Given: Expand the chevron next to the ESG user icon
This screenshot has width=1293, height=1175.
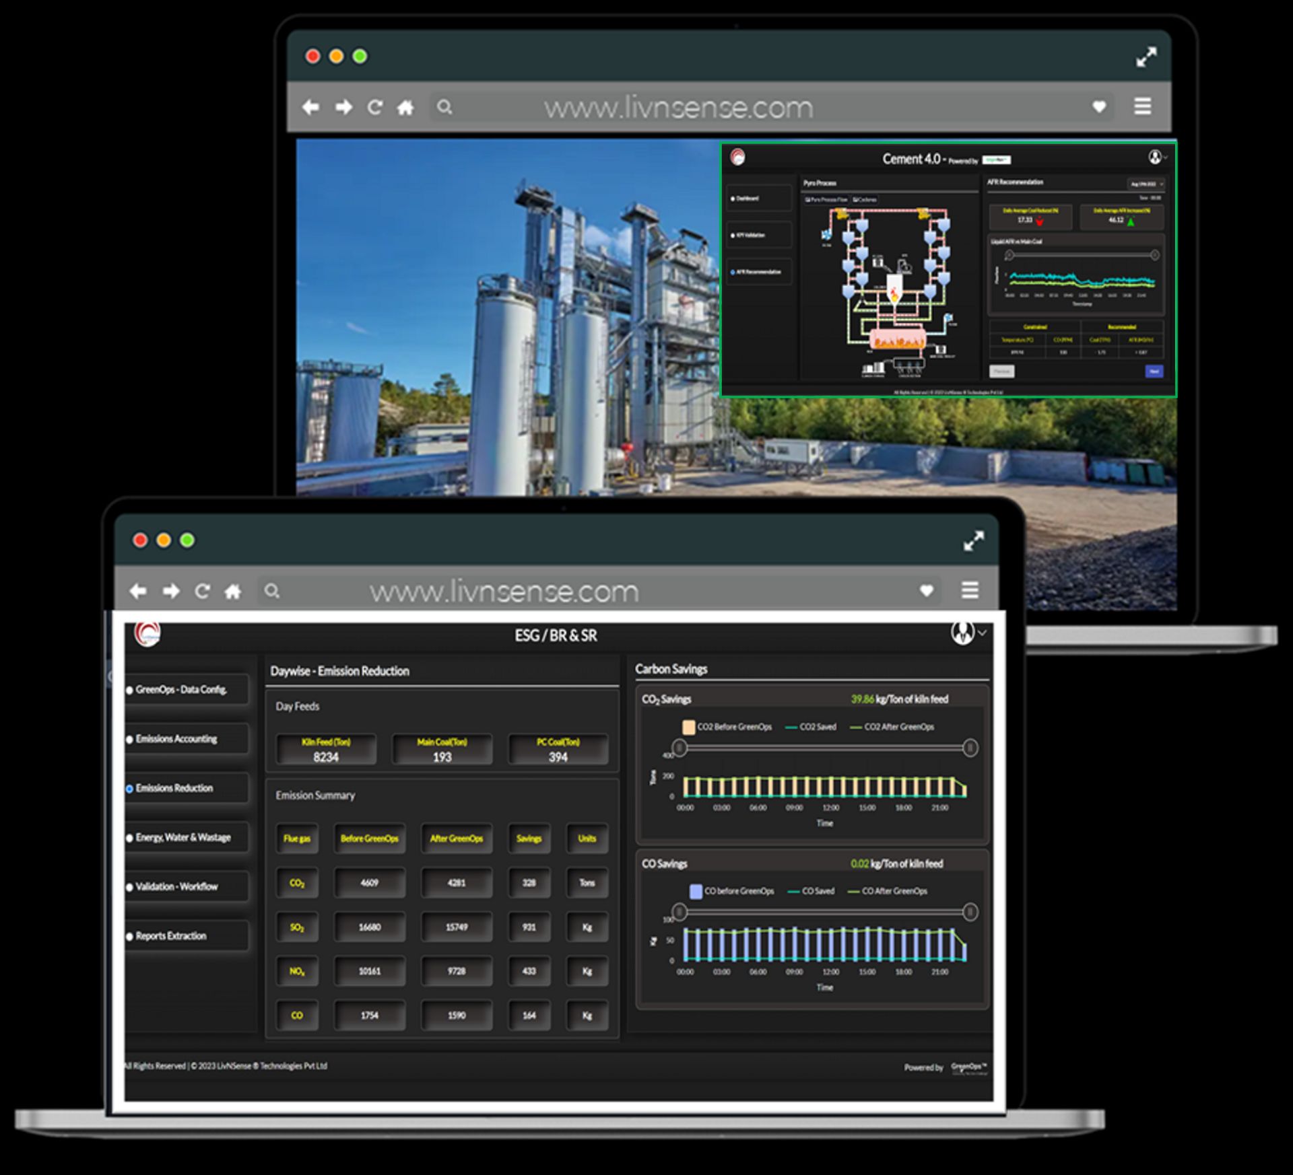Looking at the screenshot, I should coord(982,633).
